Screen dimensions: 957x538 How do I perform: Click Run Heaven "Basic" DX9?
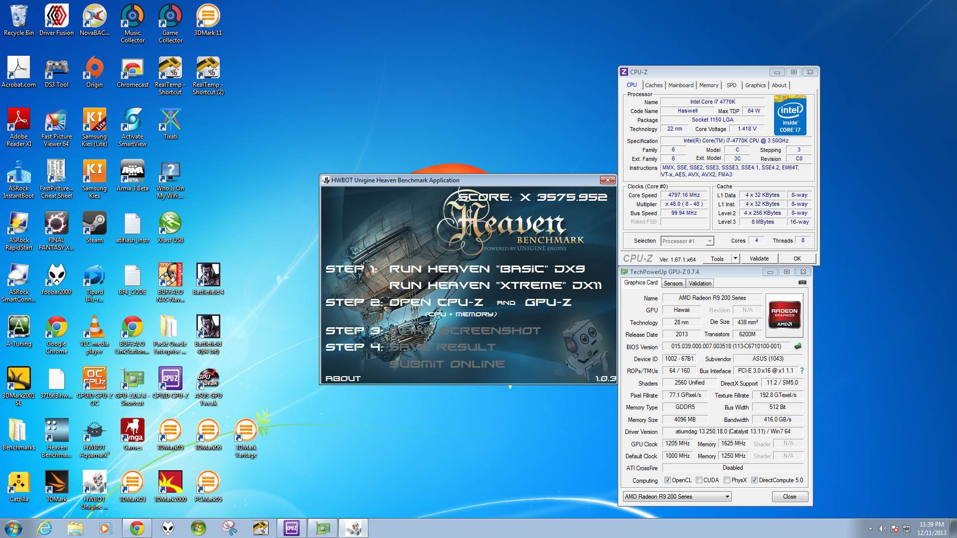coord(486,269)
